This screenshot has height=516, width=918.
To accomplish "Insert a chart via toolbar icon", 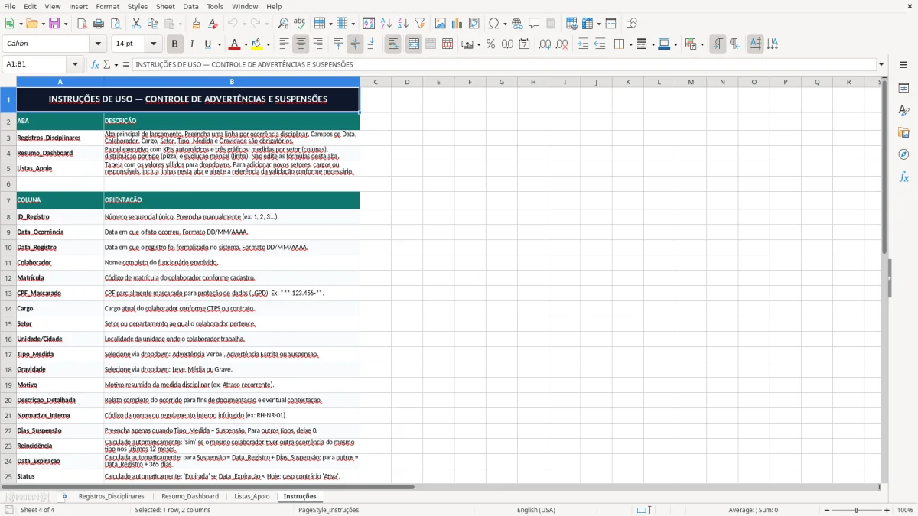I will coord(457,24).
